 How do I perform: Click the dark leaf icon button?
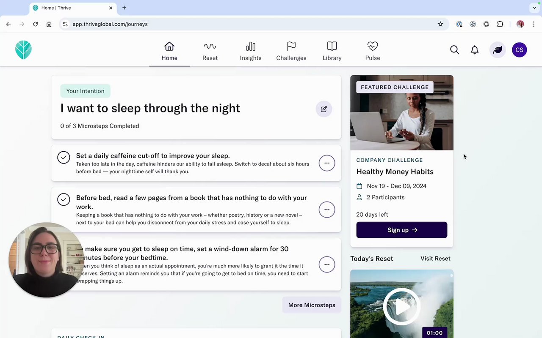(498, 50)
